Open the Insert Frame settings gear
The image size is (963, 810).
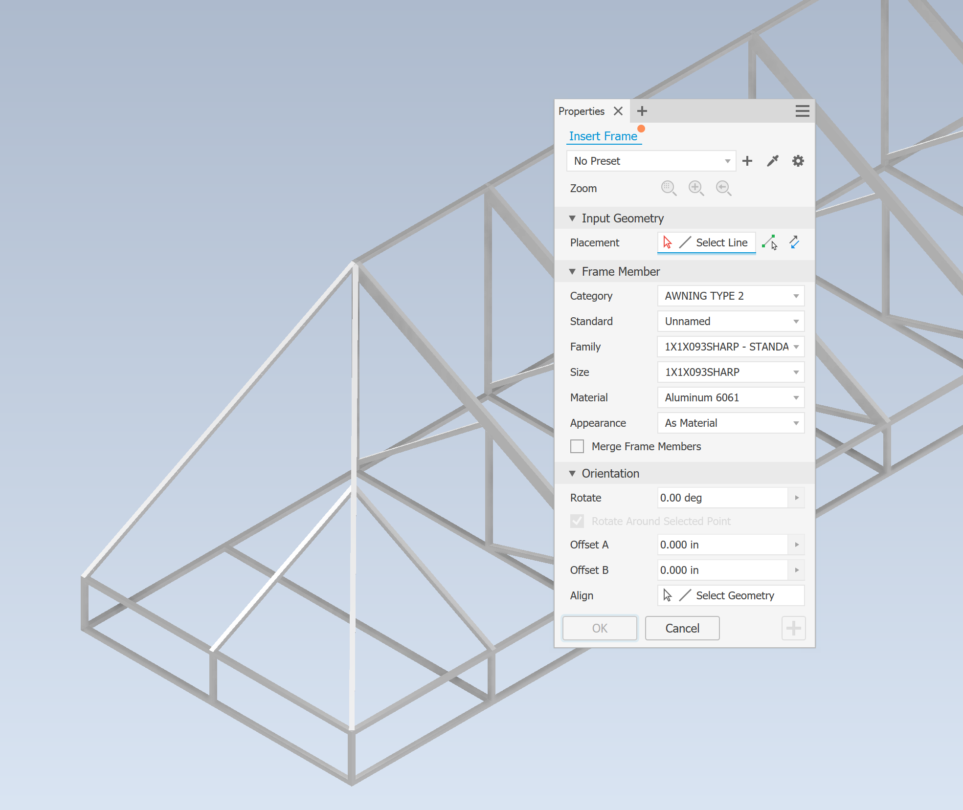click(798, 161)
